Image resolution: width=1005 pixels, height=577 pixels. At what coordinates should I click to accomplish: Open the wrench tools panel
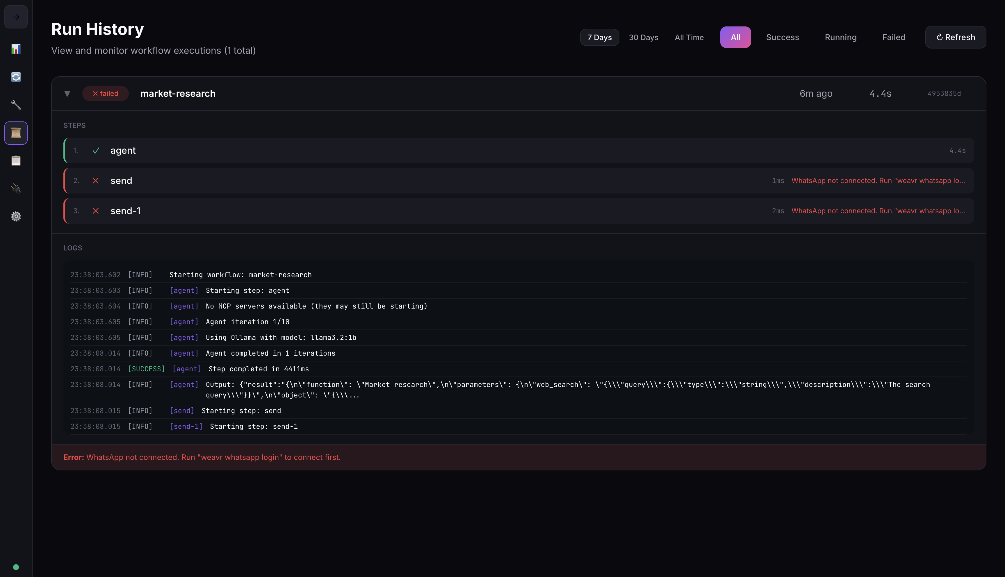16,105
